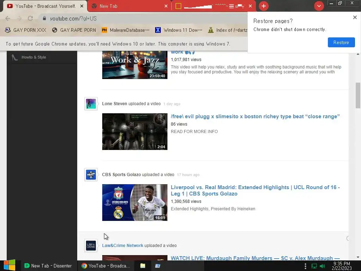
Task: Switch to YouTube Chrome taskbar item
Action: click(x=106, y=266)
